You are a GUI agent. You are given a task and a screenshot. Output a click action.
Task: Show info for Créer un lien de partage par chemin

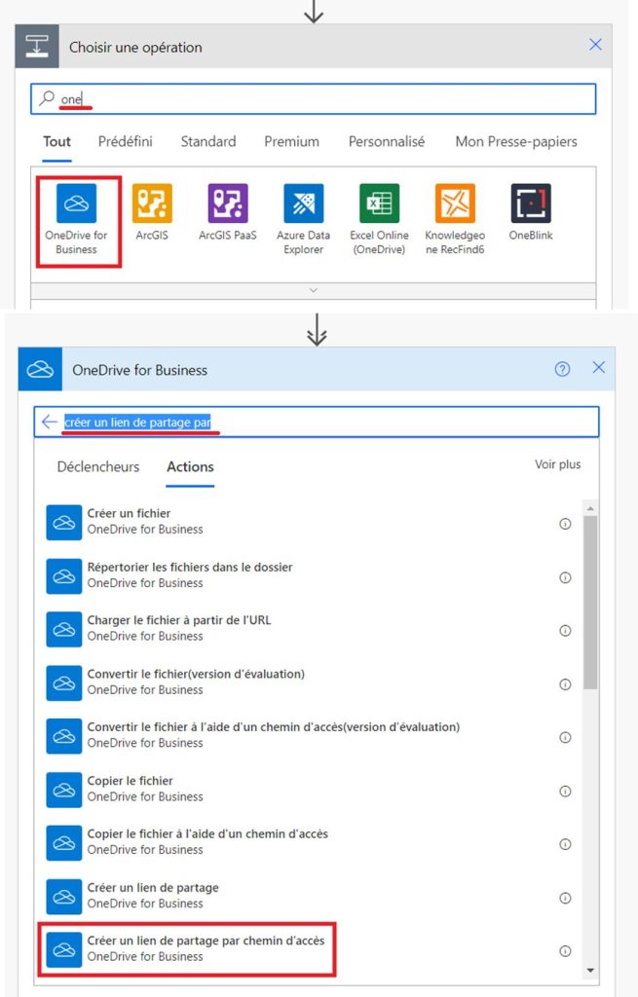(x=565, y=950)
